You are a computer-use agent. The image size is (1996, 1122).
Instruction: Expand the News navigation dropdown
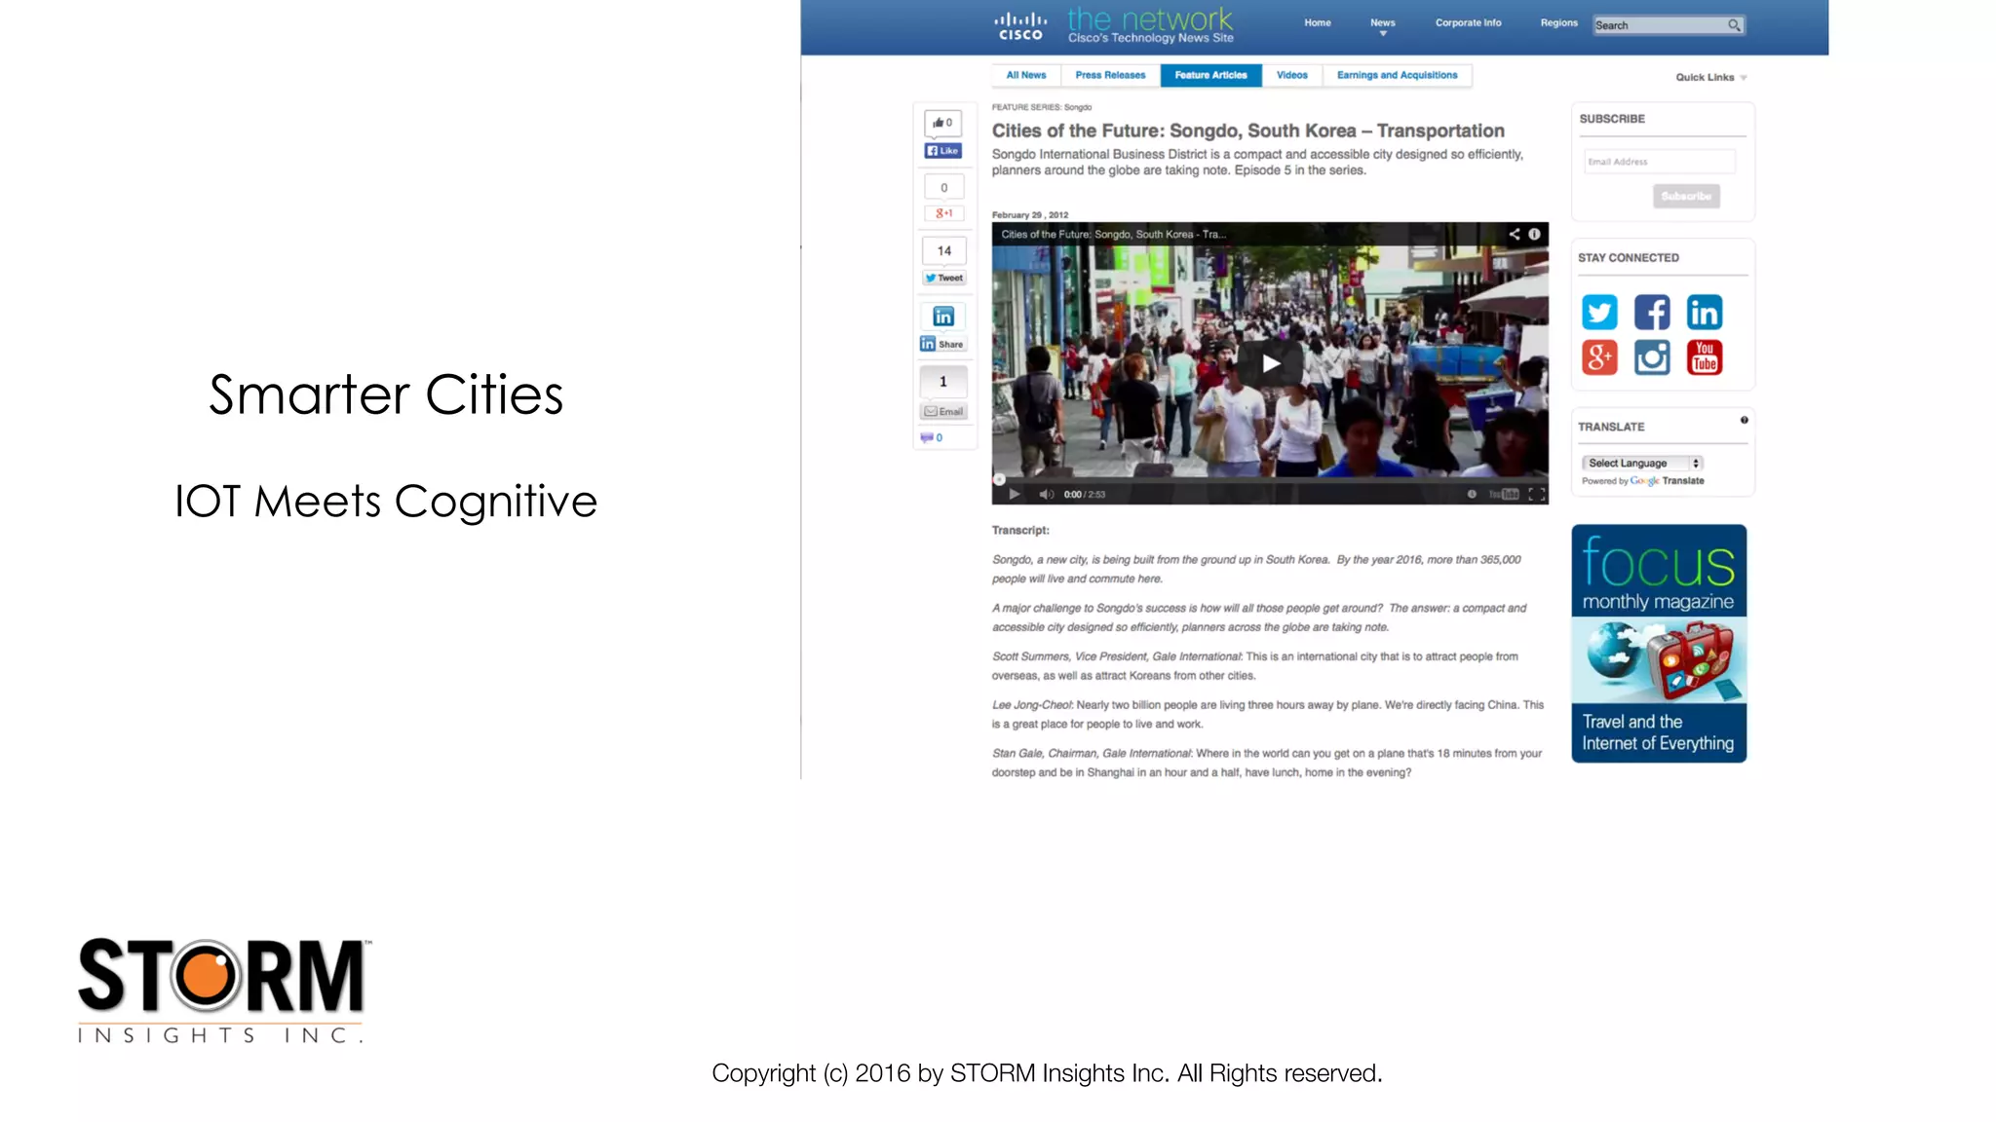point(1382,26)
